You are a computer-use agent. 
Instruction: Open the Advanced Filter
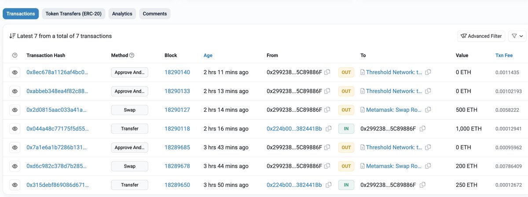click(481, 36)
